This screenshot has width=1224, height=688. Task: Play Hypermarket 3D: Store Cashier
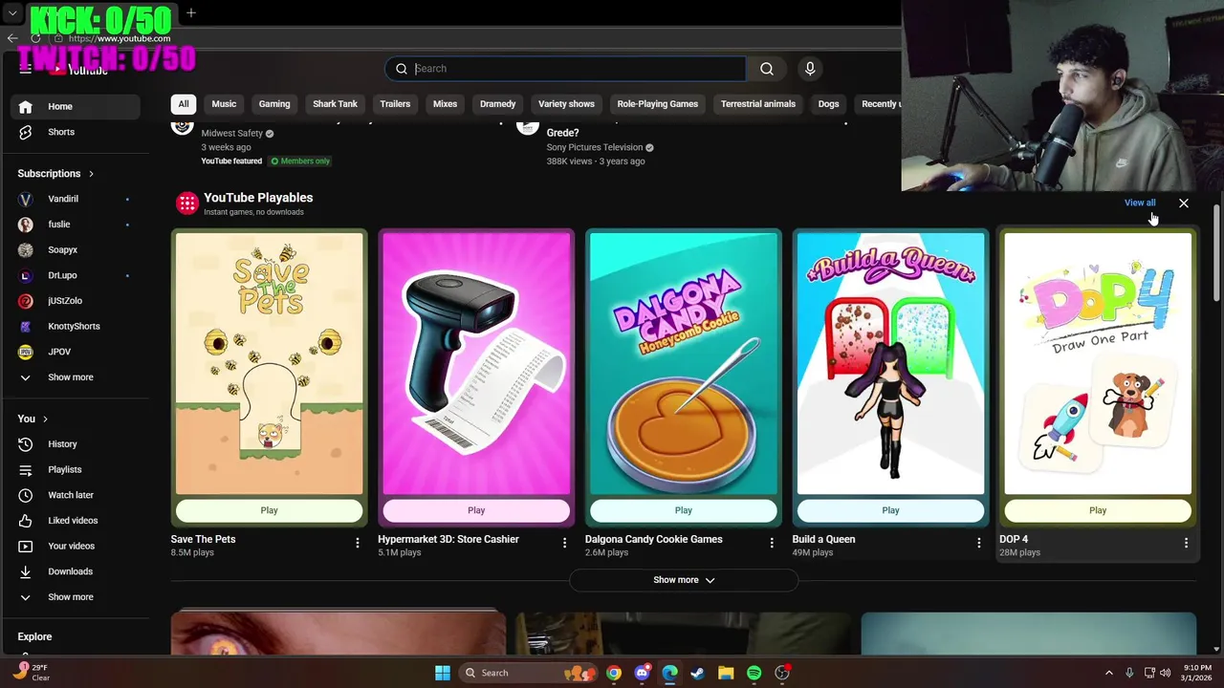(x=476, y=510)
